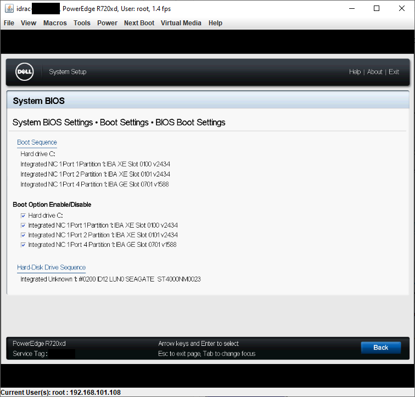Screen dimensions: 415x397
Task: Toggle the Hard drive C: boot option checkbox
Action: 23,216
